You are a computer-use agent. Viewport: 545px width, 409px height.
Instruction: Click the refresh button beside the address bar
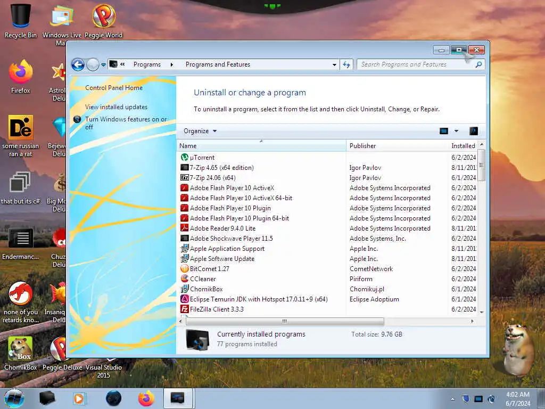346,64
